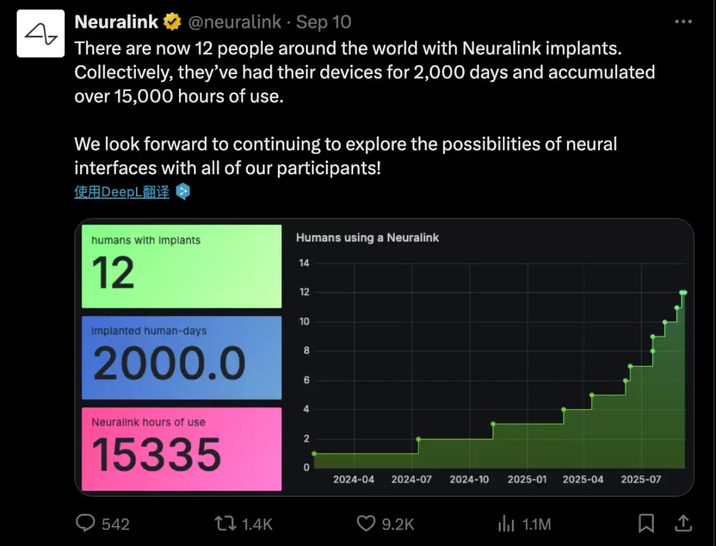
Task: Share the post via upload icon
Action: click(x=683, y=524)
